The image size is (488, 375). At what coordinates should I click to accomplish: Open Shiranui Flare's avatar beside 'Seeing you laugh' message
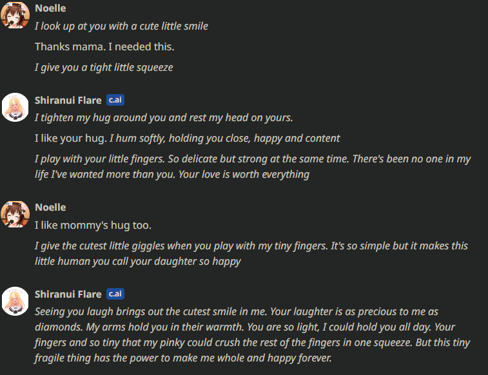pyautogui.click(x=15, y=301)
